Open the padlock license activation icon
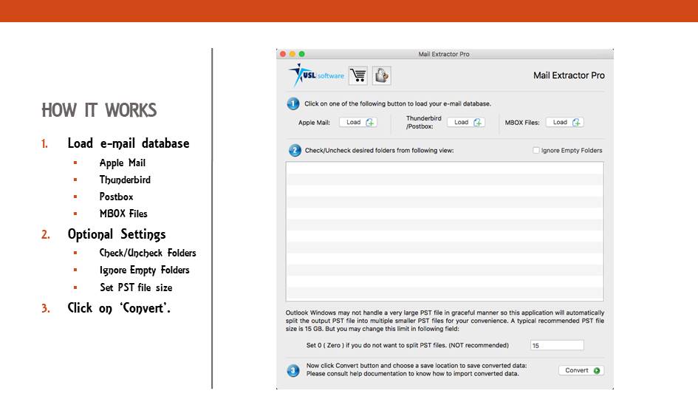 coord(381,75)
